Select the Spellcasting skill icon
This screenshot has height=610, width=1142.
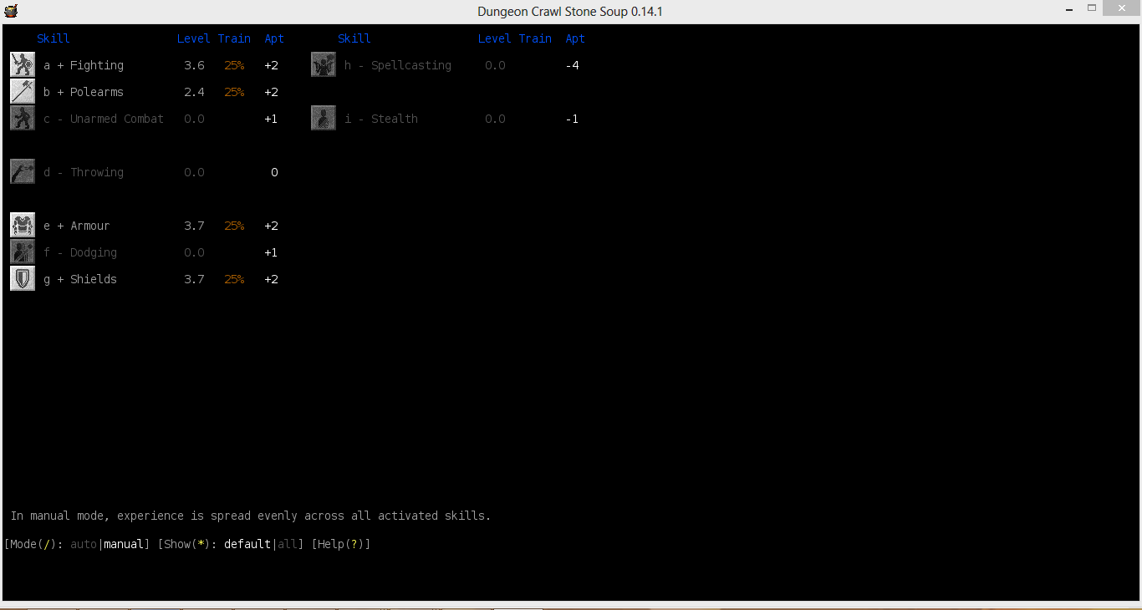324,65
